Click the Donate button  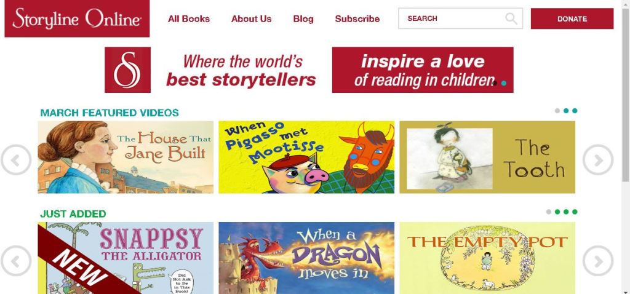click(x=572, y=18)
